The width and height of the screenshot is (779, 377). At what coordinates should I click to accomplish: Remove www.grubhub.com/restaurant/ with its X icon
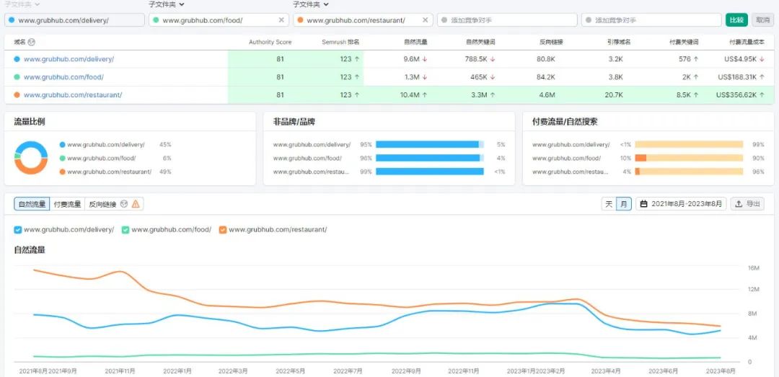[426, 20]
